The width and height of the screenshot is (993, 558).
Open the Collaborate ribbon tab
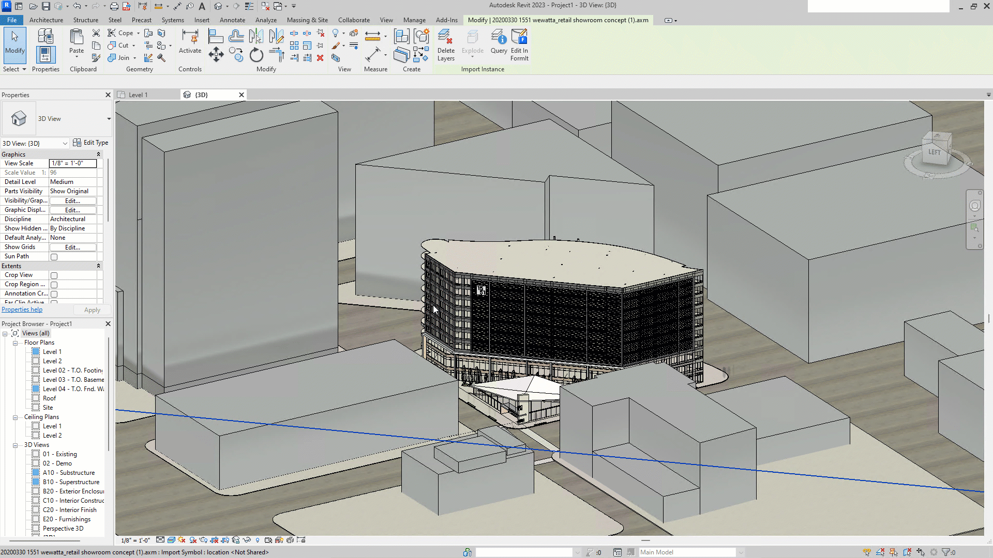354,20
